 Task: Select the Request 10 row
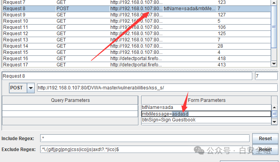[136, 21]
